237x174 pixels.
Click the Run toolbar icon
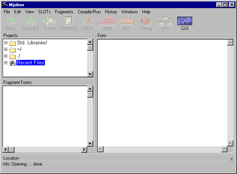pyautogui.click(x=127, y=21)
